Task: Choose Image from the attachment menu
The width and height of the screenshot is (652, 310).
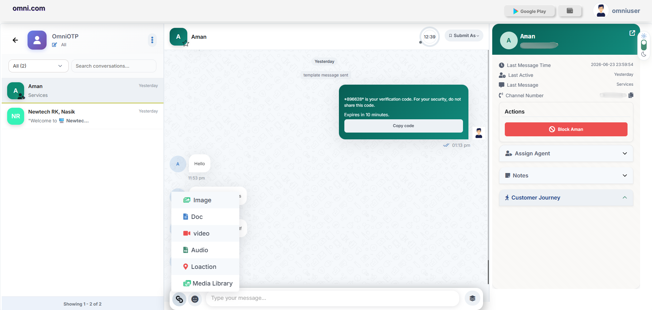Action: (x=205, y=200)
